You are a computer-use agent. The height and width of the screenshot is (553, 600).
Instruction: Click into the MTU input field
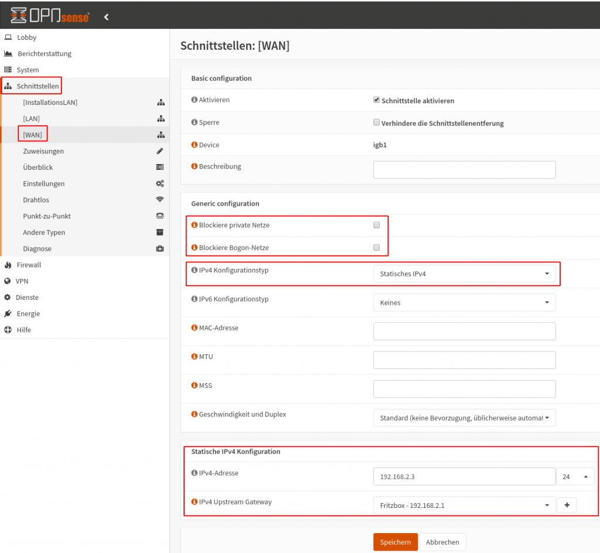pos(464,360)
